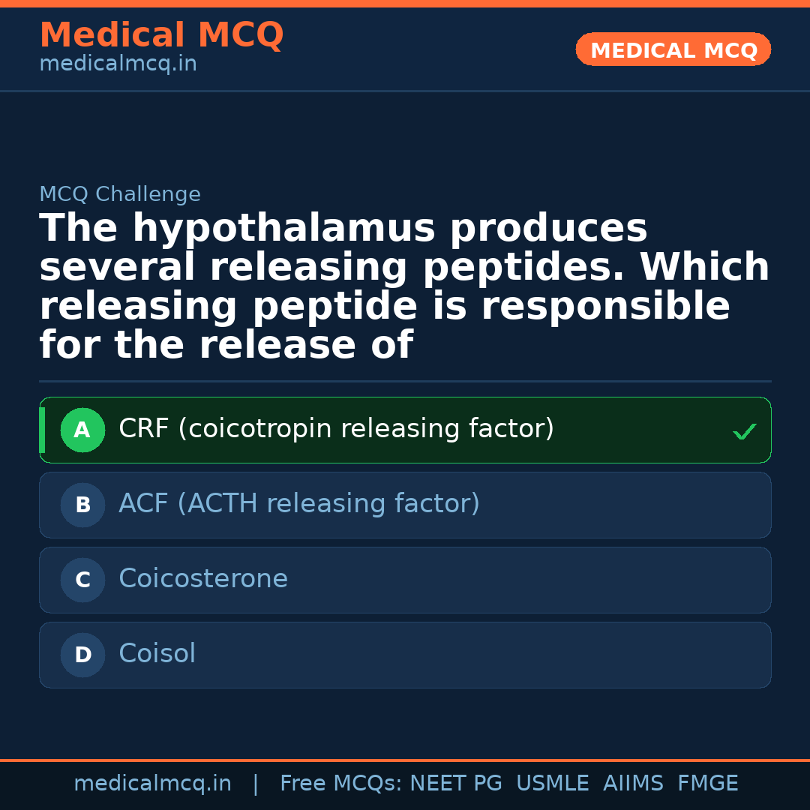Click the green checkmark on option A
Image resolution: width=810 pixels, height=810 pixels.
[x=744, y=431]
